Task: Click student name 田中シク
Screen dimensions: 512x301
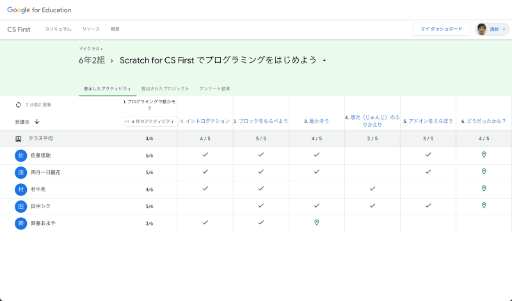Action: pos(40,207)
